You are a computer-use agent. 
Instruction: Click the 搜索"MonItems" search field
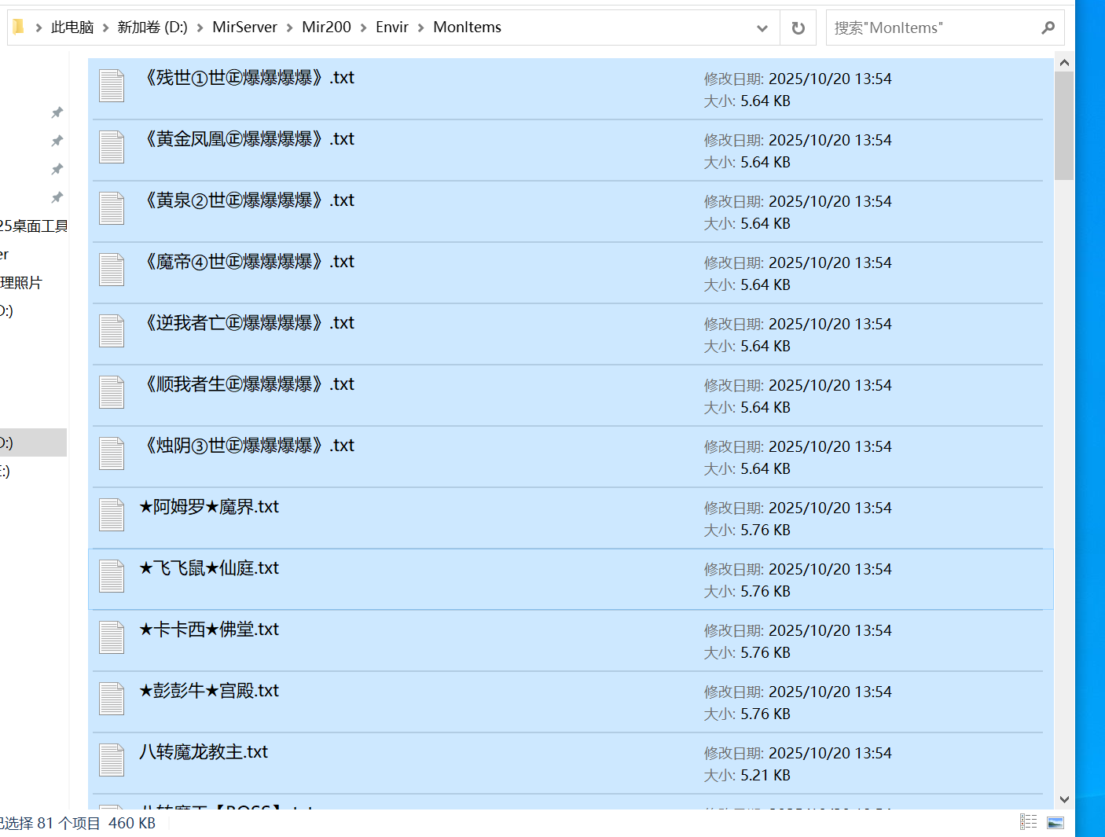pos(935,28)
